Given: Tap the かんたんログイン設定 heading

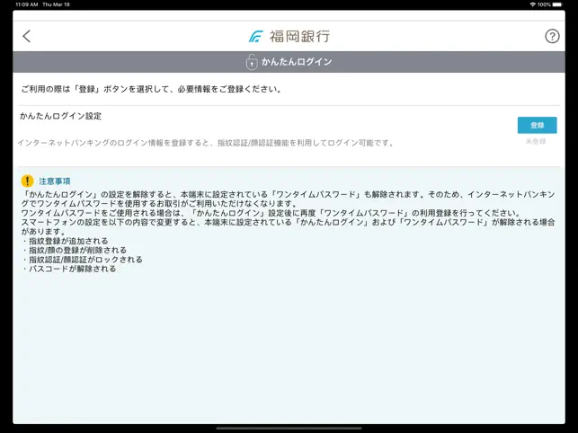Looking at the screenshot, I should coord(61,116).
